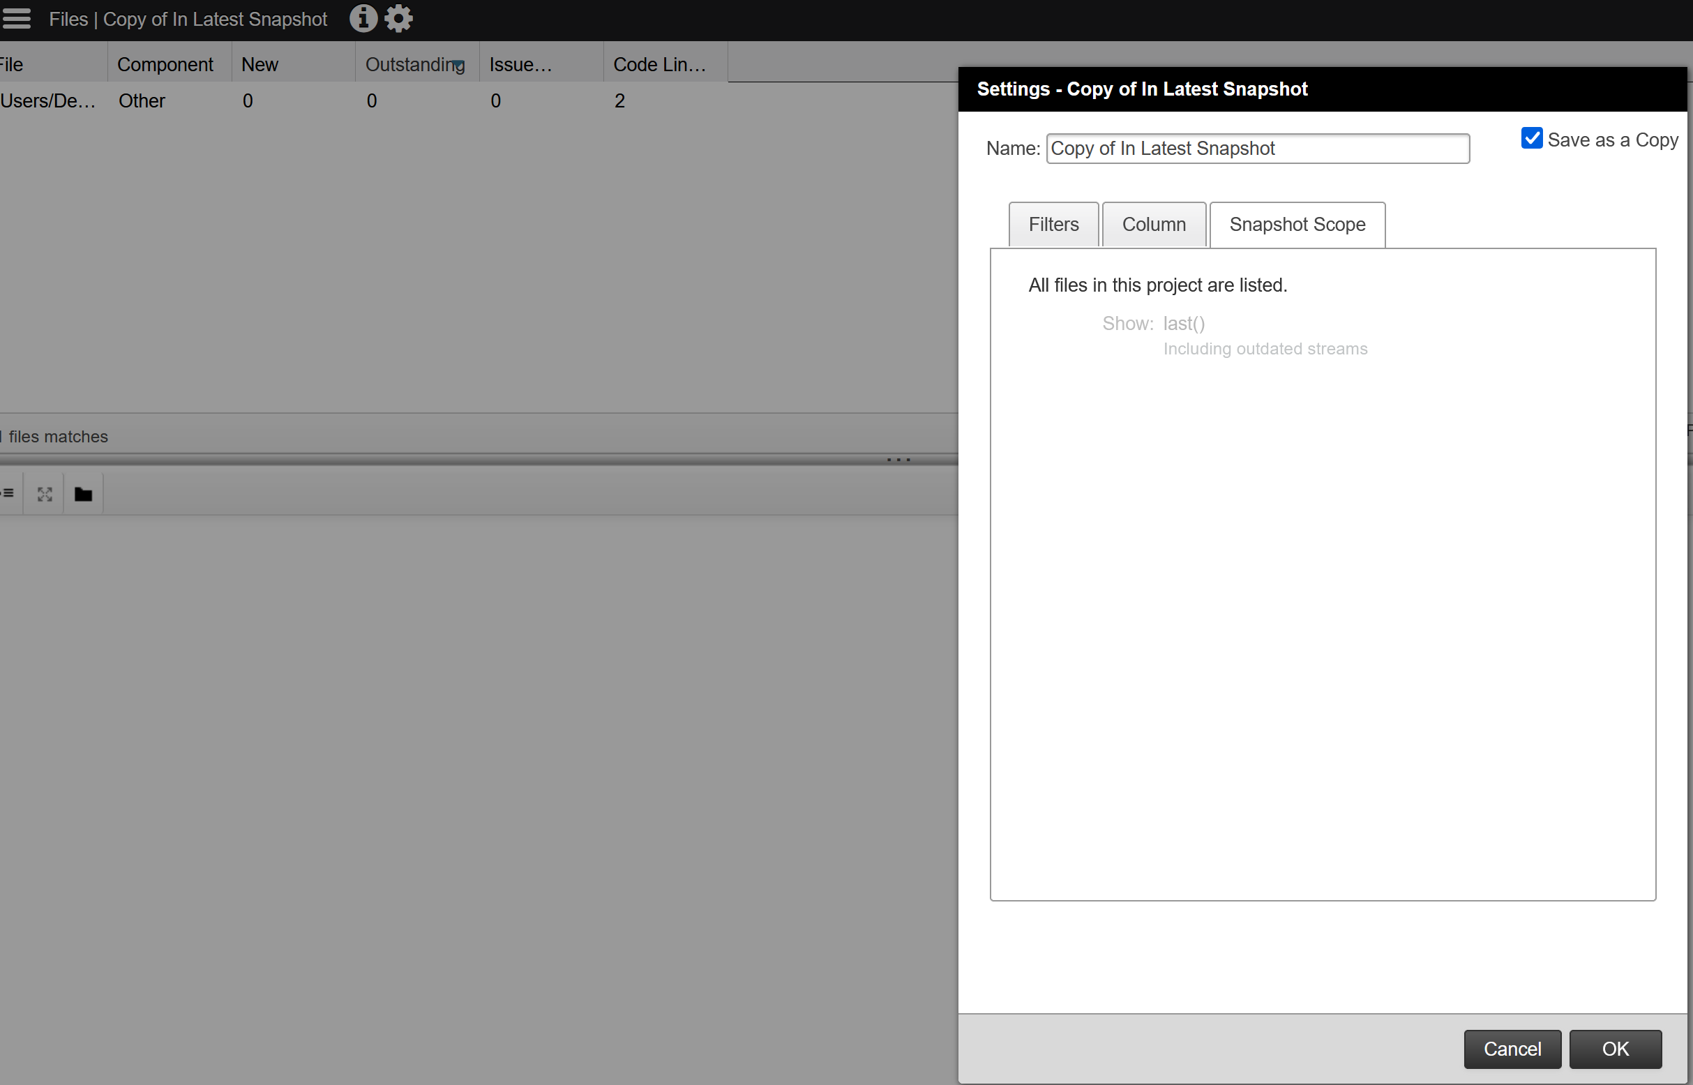Sort by Code Lines column header
Screen dimensions: 1693x1085
(659, 64)
